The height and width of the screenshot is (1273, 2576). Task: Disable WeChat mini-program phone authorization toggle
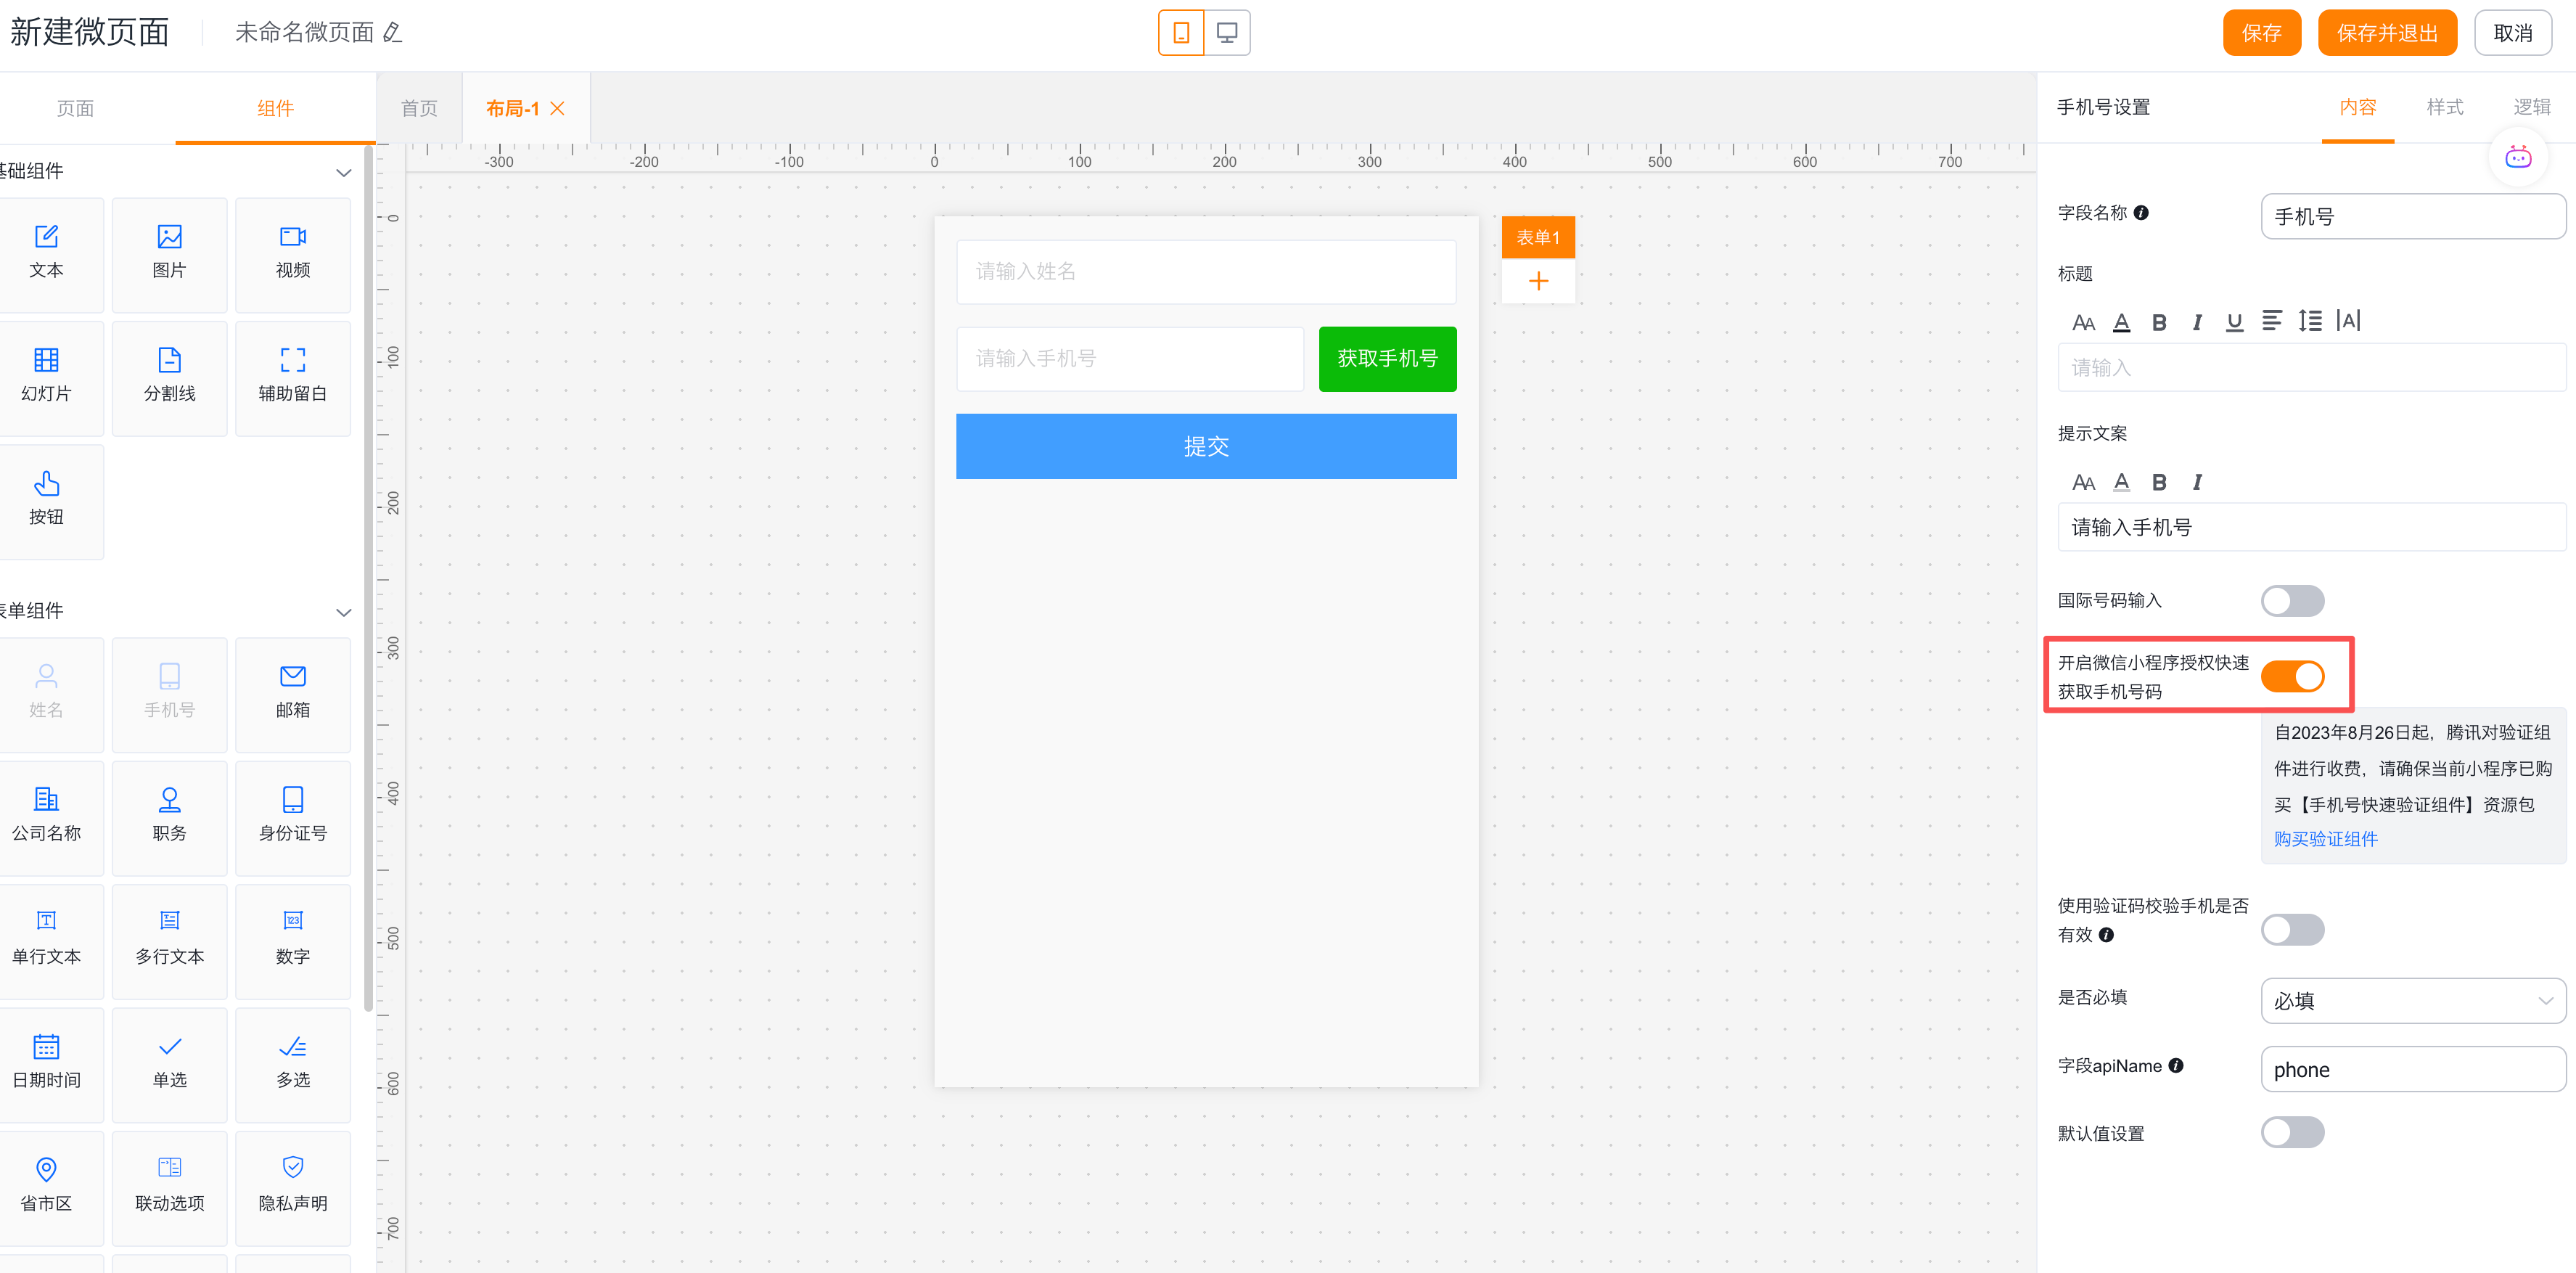coord(2292,677)
